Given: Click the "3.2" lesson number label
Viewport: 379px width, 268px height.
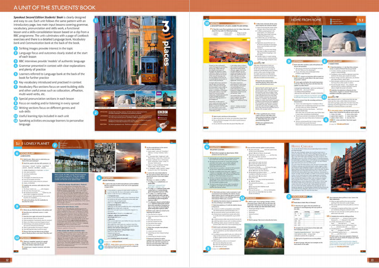Looking at the screenshot, I should tap(361, 20).
